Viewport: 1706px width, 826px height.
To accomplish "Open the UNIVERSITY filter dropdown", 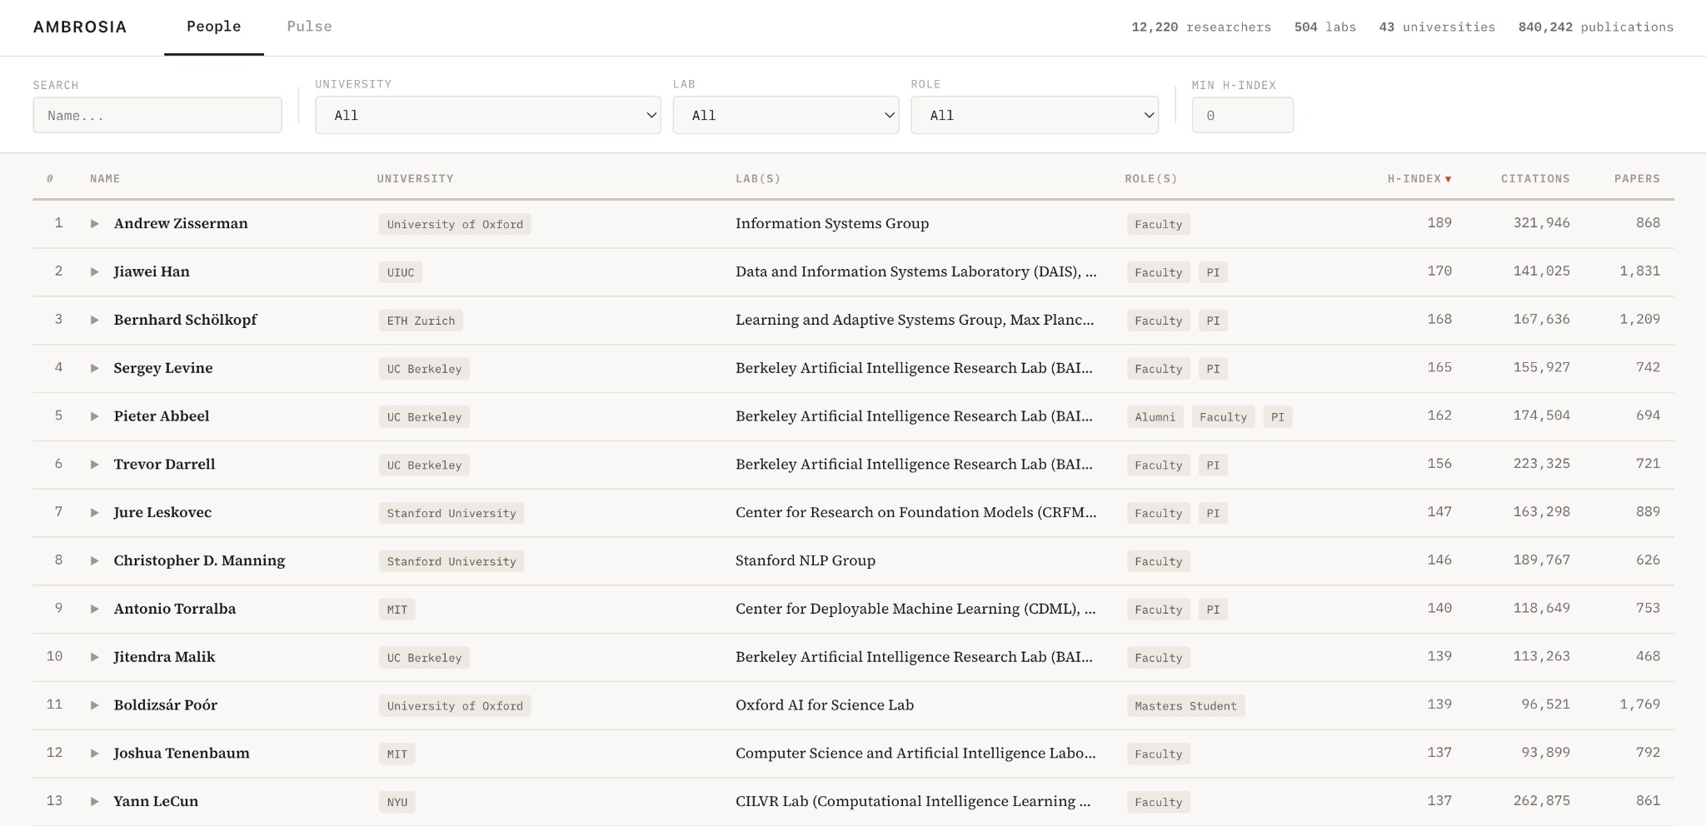I will (x=486, y=115).
